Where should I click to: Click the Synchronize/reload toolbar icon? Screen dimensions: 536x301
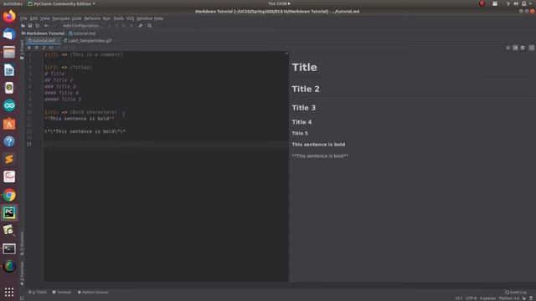tap(37, 26)
